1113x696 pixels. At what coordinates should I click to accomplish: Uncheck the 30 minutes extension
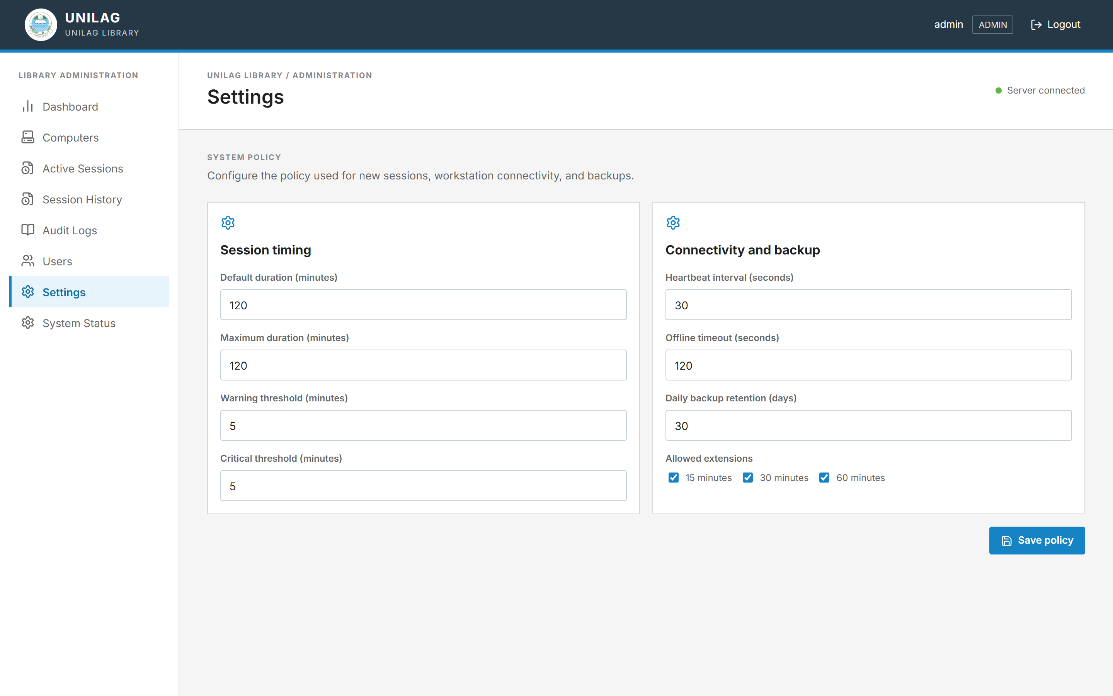point(748,478)
